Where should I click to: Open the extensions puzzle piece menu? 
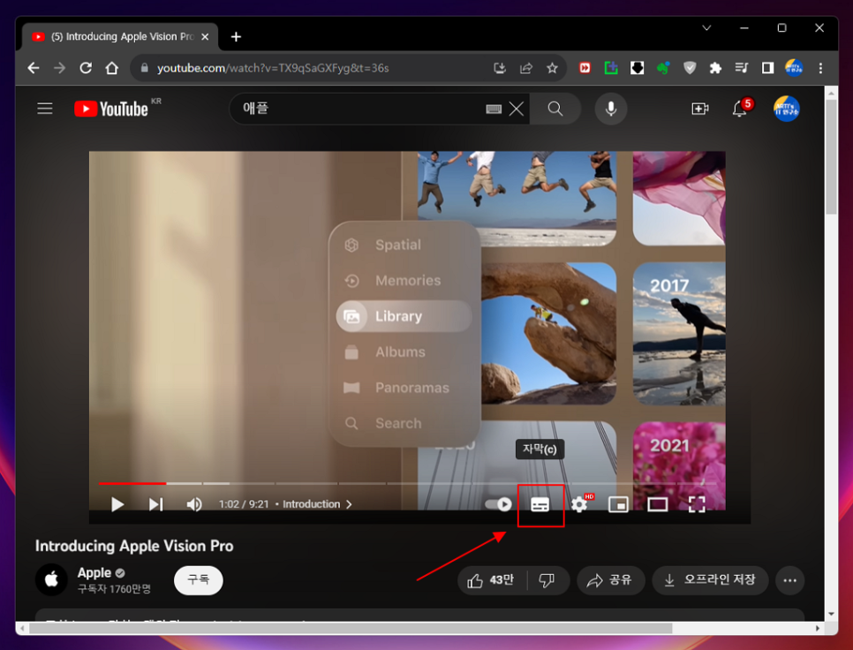(715, 68)
